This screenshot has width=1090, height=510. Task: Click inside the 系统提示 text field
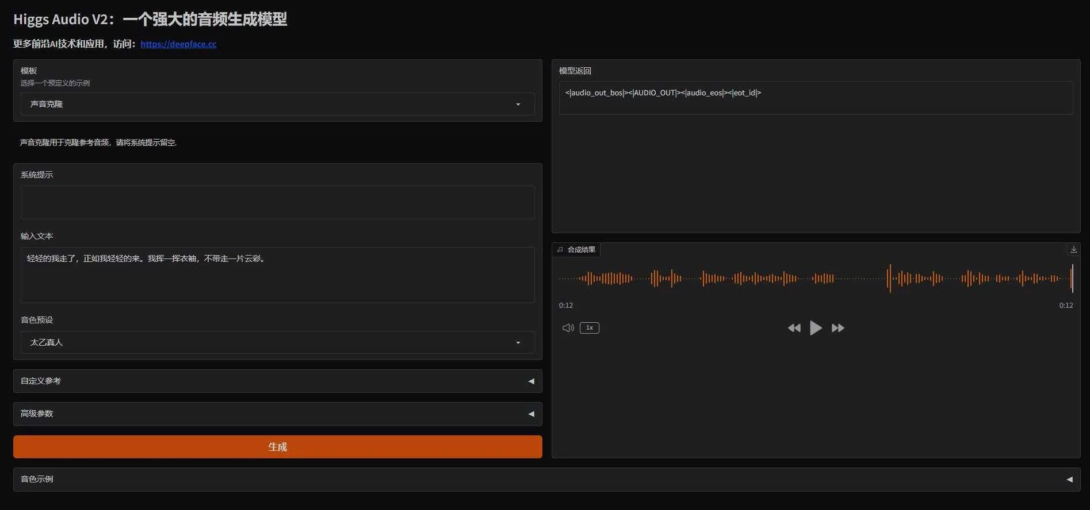[277, 202]
